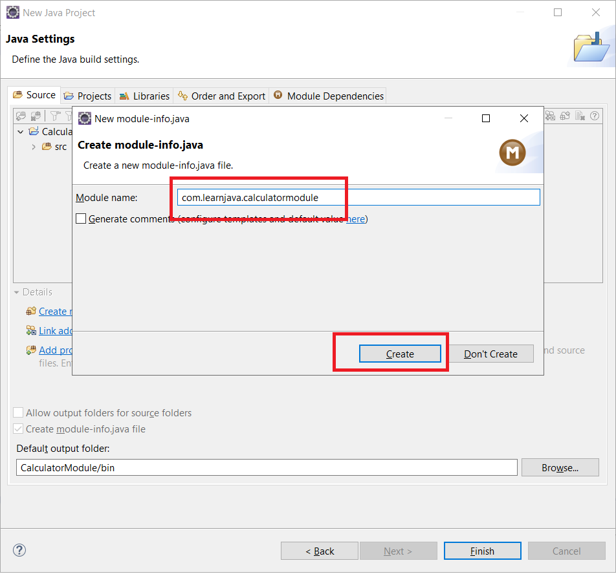Click the icon beside Create new source folder link
This screenshot has width=616, height=574.
click(31, 312)
